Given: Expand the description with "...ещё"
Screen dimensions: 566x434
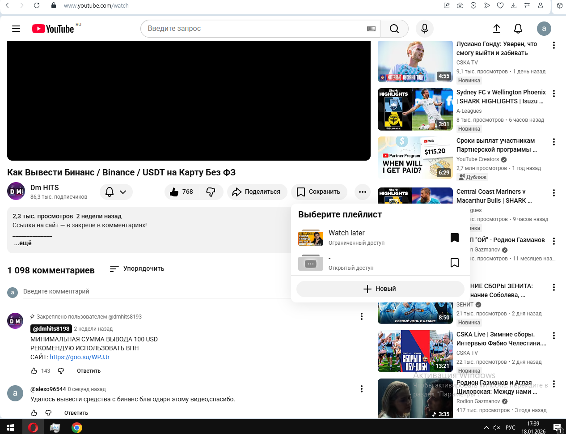Looking at the screenshot, I should pos(22,243).
